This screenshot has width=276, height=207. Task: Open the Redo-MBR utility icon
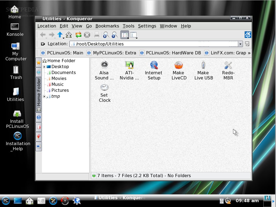[x=228, y=70]
